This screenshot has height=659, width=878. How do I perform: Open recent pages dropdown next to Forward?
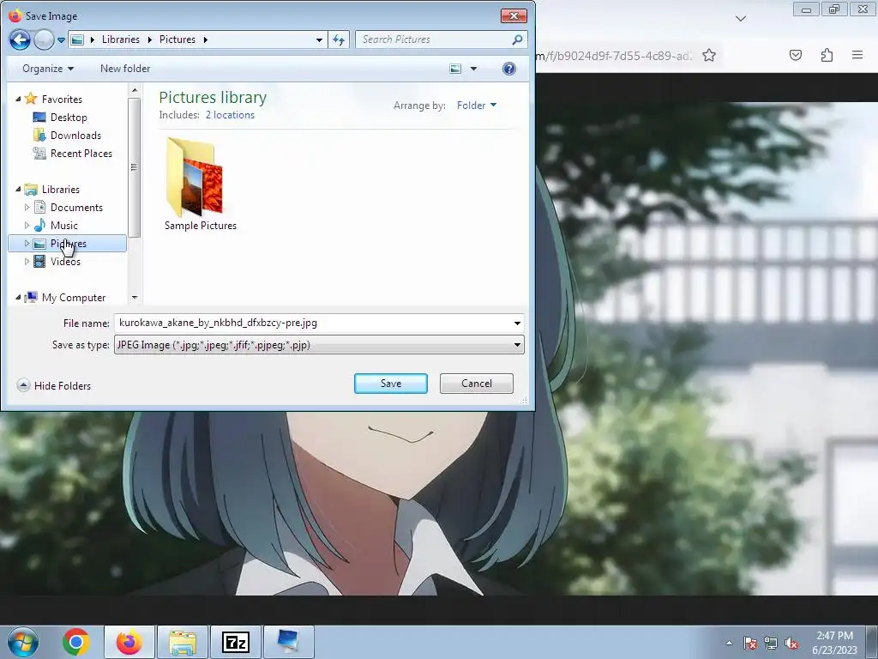(61, 39)
